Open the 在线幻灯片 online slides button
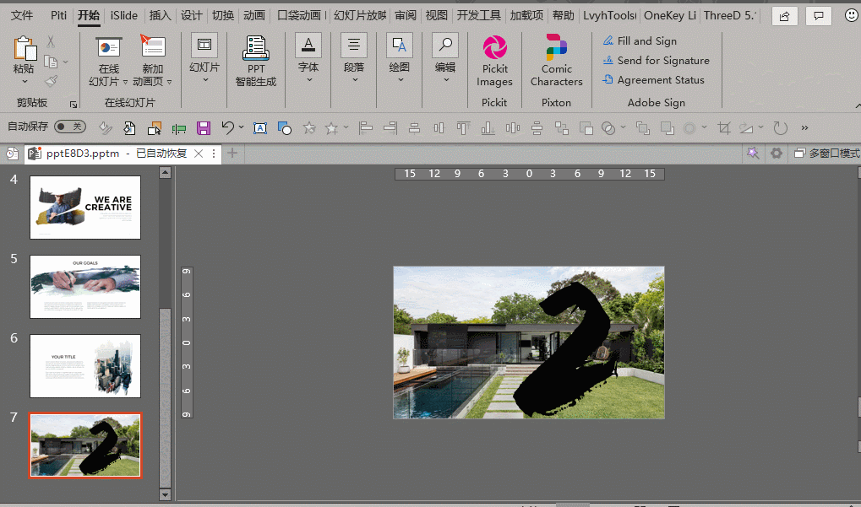Viewport: 861px width, 507px height. click(109, 61)
